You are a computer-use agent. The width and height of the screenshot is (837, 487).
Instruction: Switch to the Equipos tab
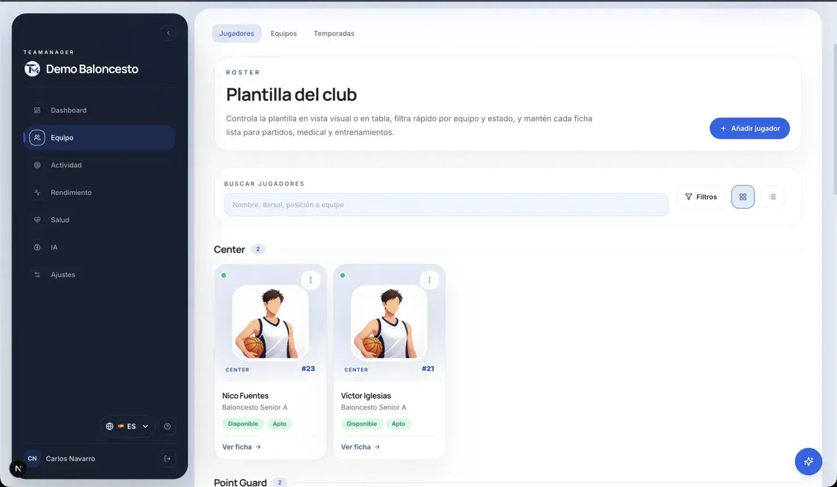[284, 34]
